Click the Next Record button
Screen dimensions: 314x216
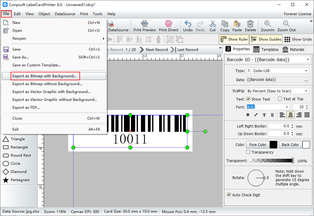[x=154, y=49]
